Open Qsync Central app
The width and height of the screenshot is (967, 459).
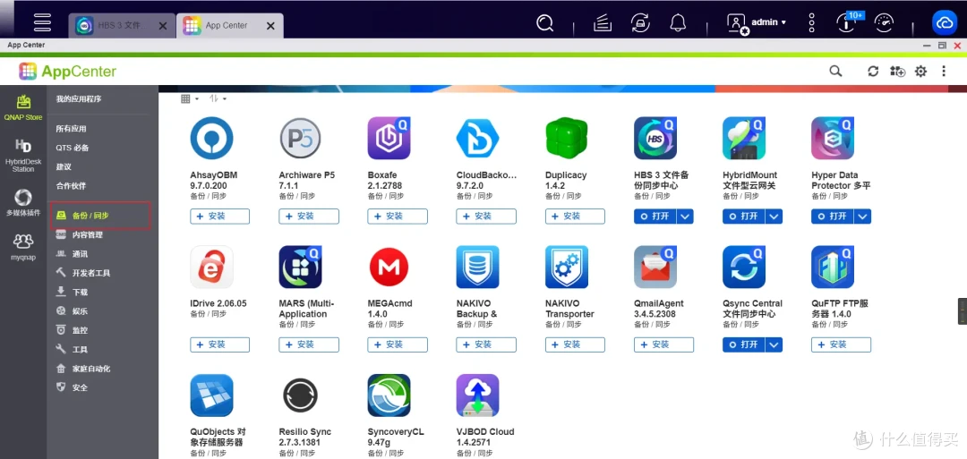pyautogui.click(x=743, y=345)
